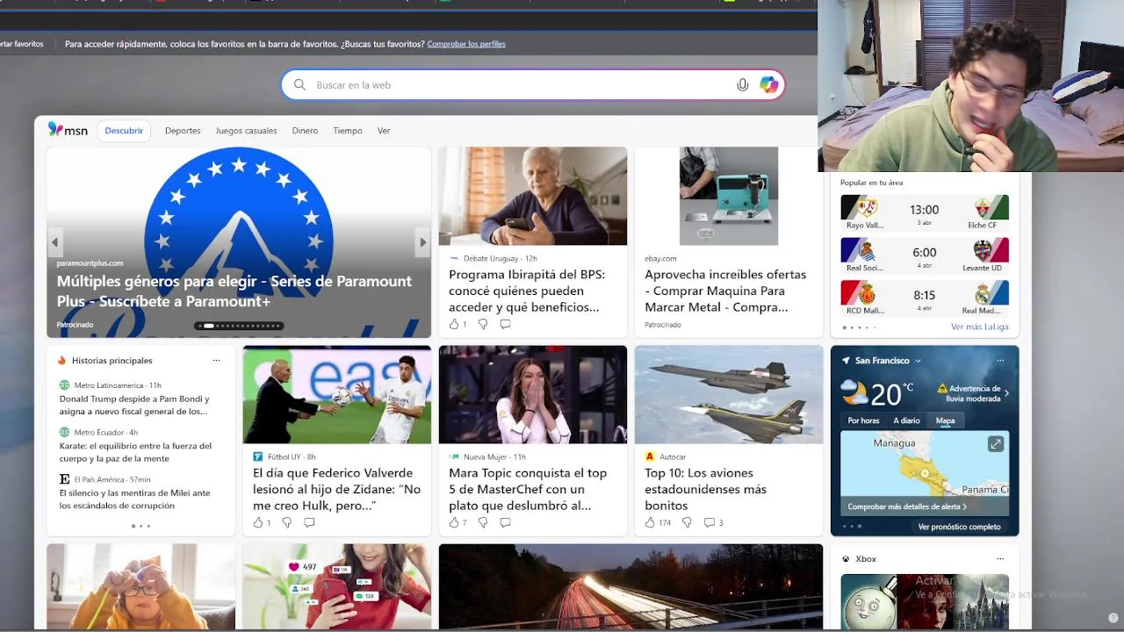Open the Paramount Plus sponsored carousel card
This screenshot has height=632, width=1124.
point(239,242)
